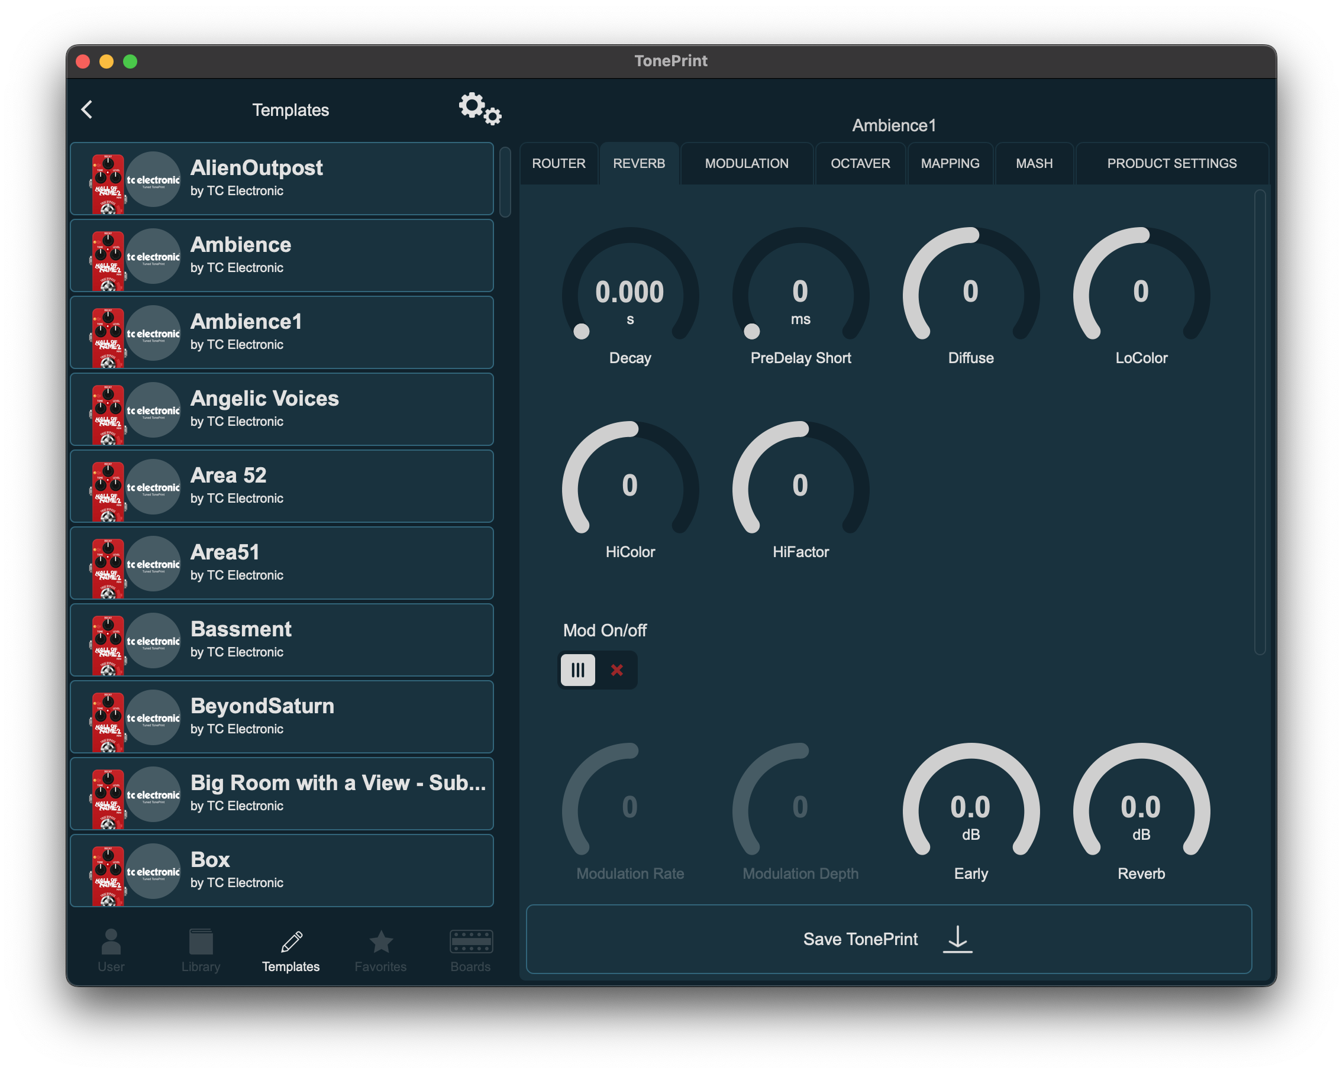This screenshot has height=1074, width=1343.
Task: Open the MASH tab
Action: click(x=1034, y=163)
